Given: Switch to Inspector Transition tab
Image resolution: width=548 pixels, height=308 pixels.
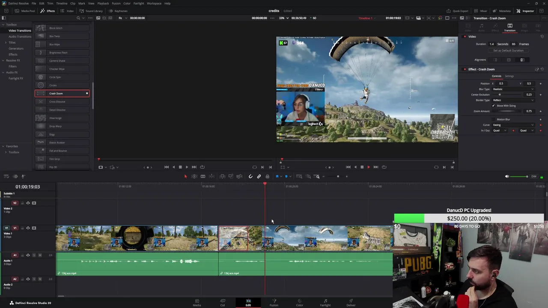Looking at the screenshot, I should click(x=509, y=28).
